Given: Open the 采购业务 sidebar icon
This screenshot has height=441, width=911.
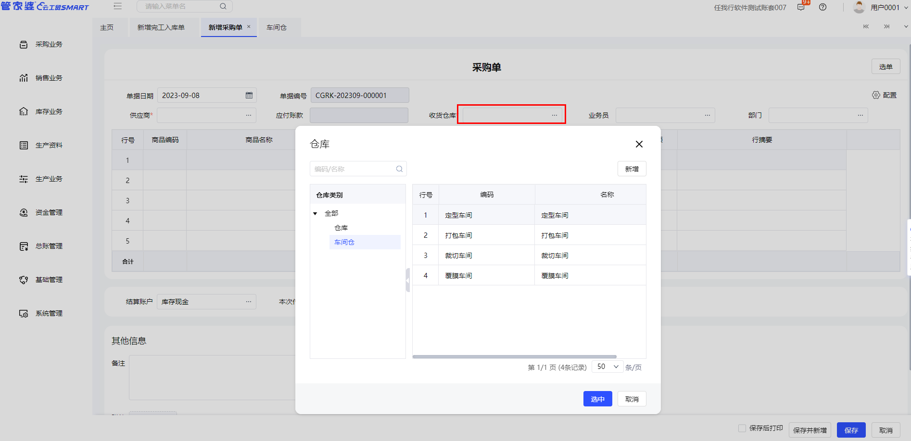Looking at the screenshot, I should point(24,45).
